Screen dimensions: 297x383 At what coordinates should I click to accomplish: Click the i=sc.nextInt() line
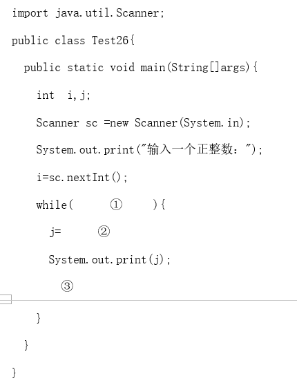[x=82, y=178]
